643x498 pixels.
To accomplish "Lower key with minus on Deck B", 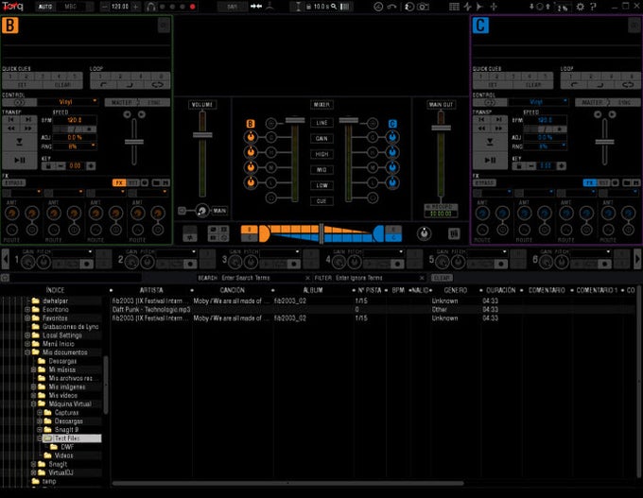I will [x=61, y=166].
